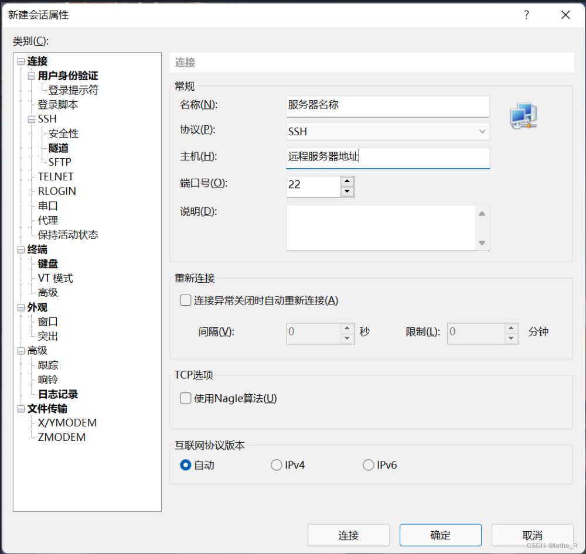Collapse the 连接 tree node
Viewport: 586px width, 554px height.
[21, 61]
